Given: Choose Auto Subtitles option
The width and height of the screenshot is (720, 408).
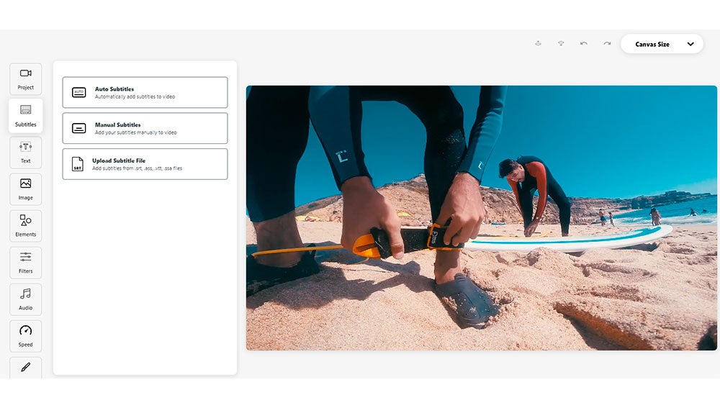Looking at the screenshot, I should 145,92.
